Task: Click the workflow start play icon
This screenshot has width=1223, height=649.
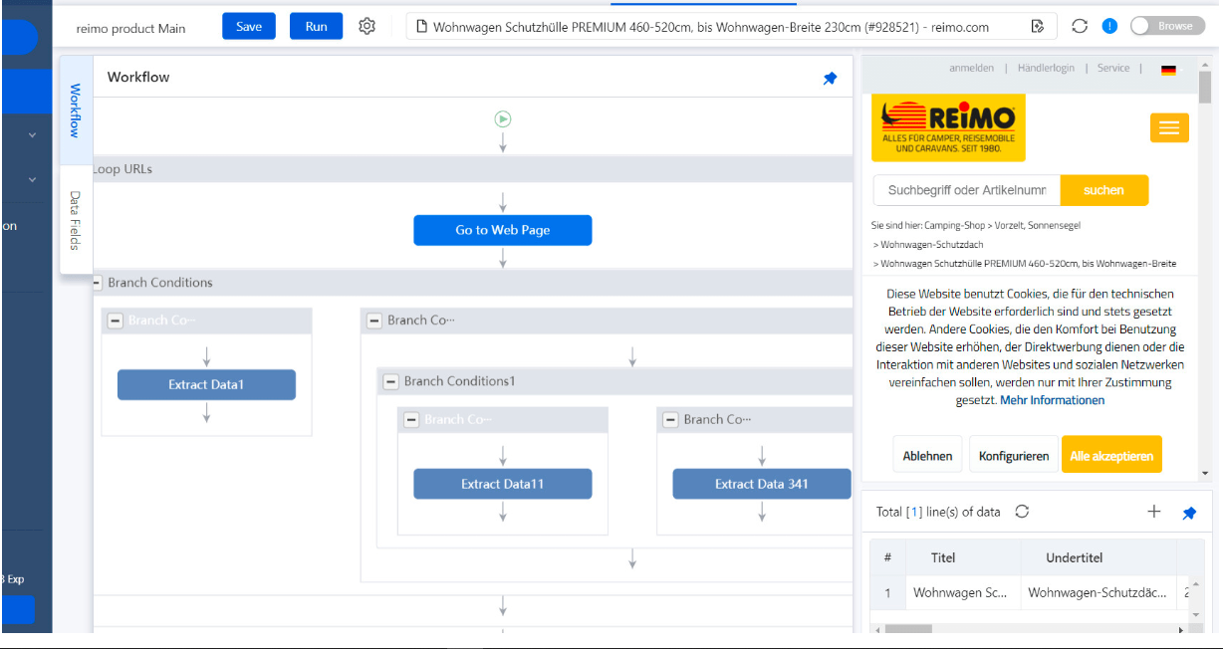Action: click(x=503, y=119)
